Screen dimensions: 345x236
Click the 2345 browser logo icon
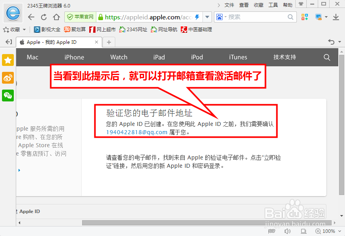(x=13, y=13)
